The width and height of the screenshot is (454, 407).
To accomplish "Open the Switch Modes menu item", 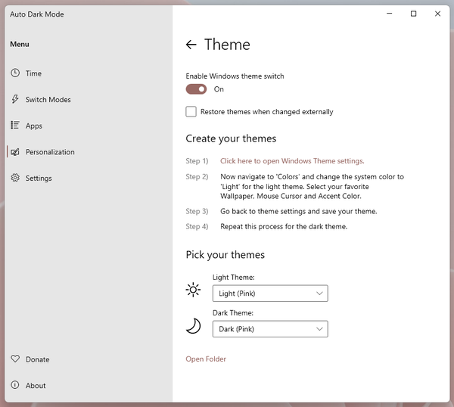I will point(48,100).
